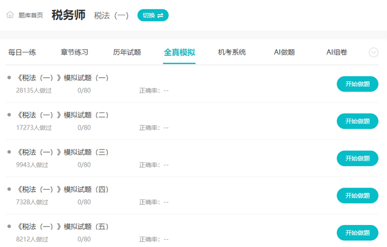Start 模拟试题（二）with 开始做题

point(357,121)
